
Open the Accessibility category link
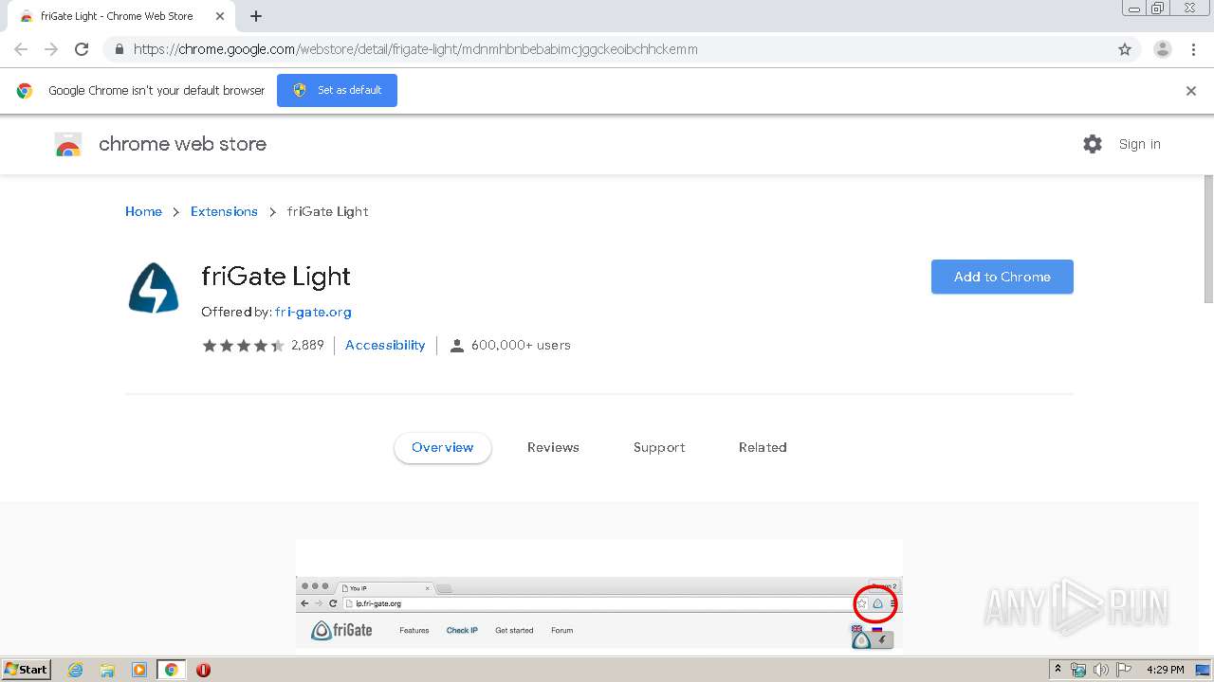(385, 346)
